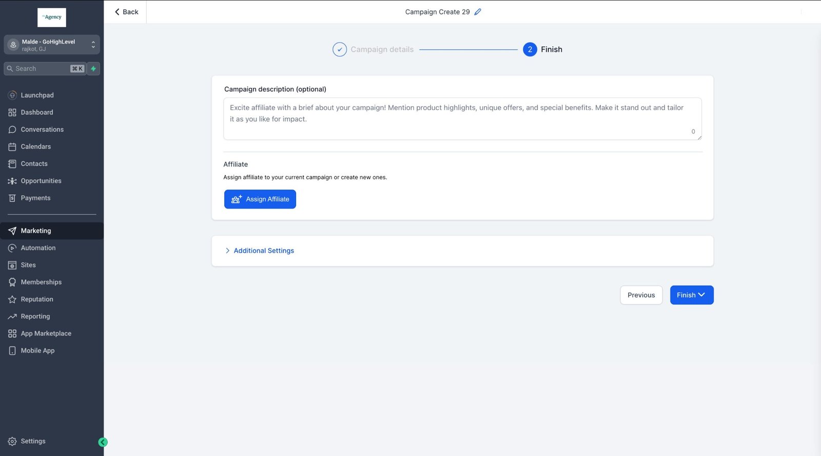Click the Launchpad icon in the sidebar

tap(12, 95)
